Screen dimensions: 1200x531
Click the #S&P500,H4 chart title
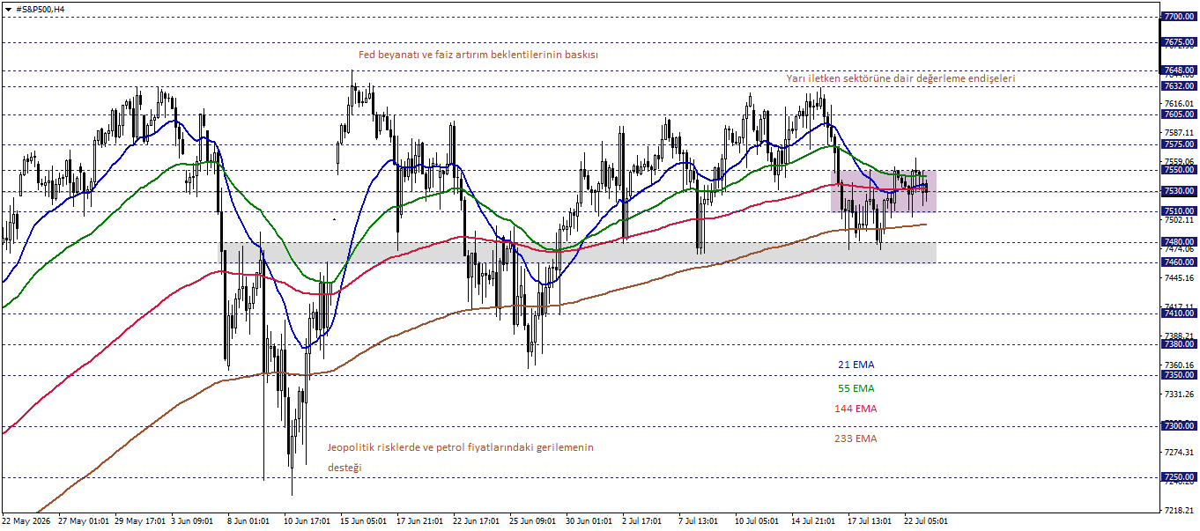click(x=41, y=9)
